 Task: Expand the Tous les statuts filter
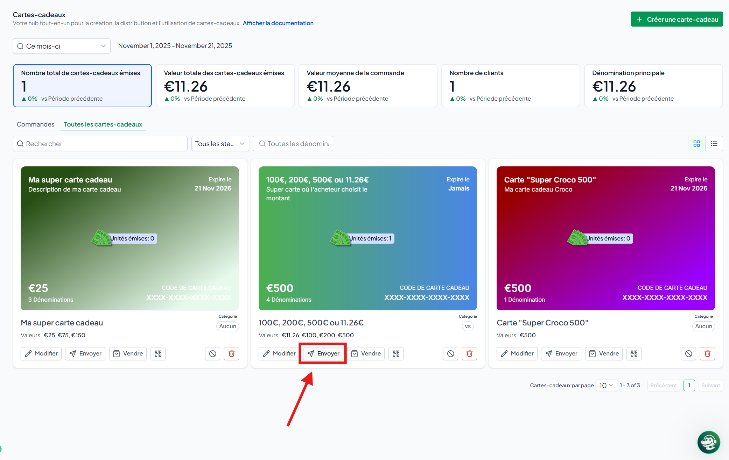(x=220, y=144)
